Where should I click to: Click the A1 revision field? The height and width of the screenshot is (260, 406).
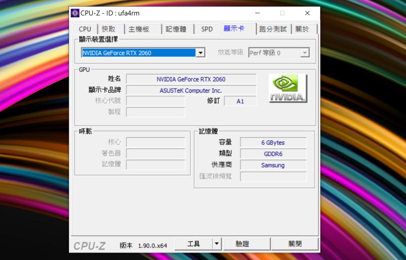pos(240,101)
